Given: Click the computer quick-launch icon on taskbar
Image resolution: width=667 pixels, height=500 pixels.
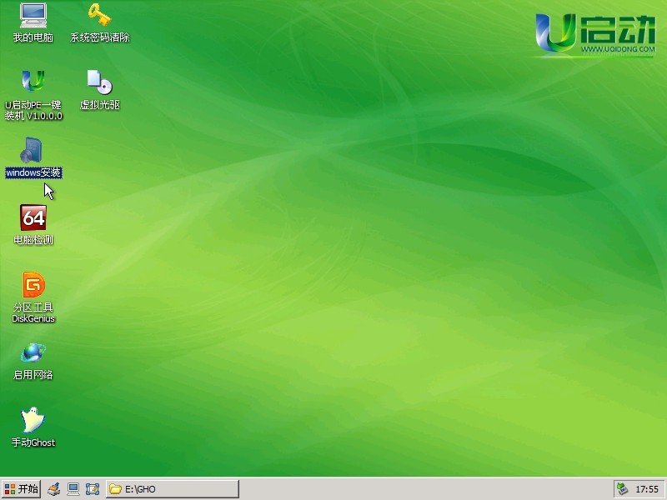Looking at the screenshot, I should tap(73, 489).
